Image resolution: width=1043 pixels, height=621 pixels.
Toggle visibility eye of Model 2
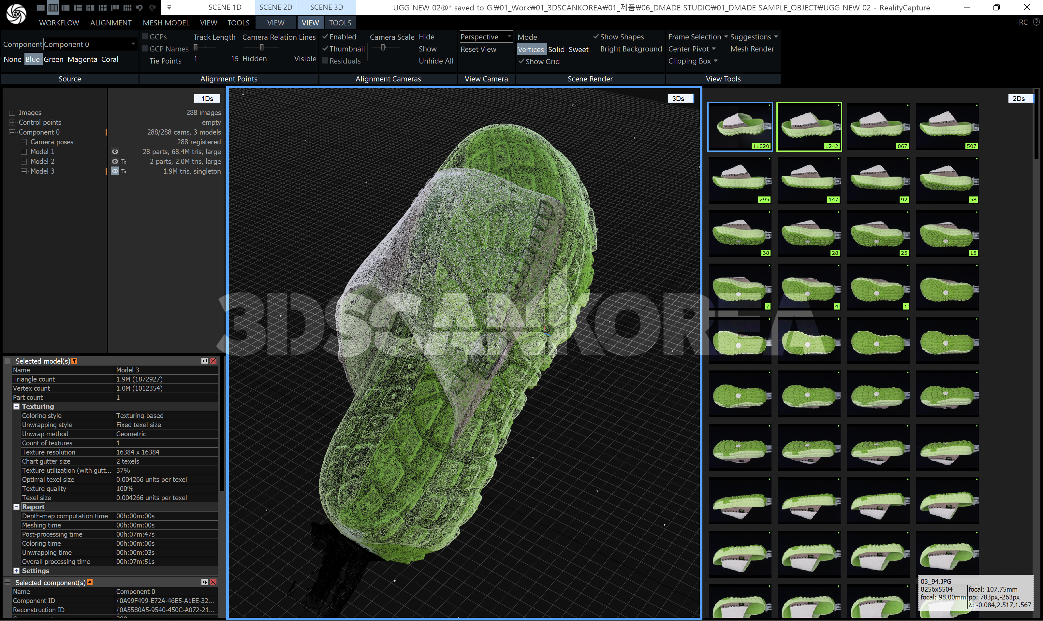[x=115, y=162]
